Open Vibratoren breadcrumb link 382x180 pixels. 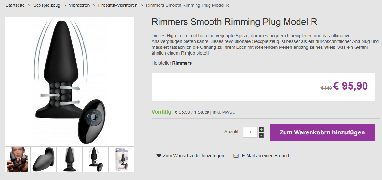(x=79, y=5)
